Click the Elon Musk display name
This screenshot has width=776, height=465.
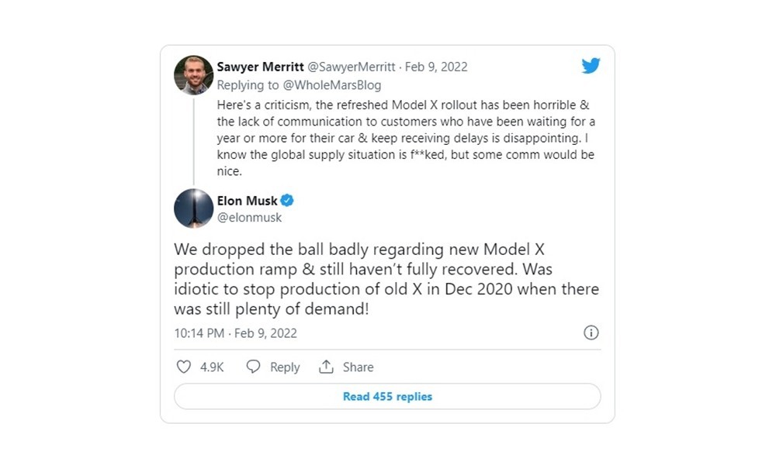pyautogui.click(x=247, y=201)
